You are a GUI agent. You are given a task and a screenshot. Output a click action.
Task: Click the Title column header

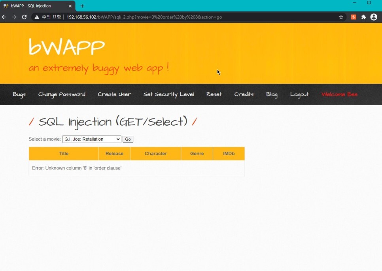pos(64,154)
